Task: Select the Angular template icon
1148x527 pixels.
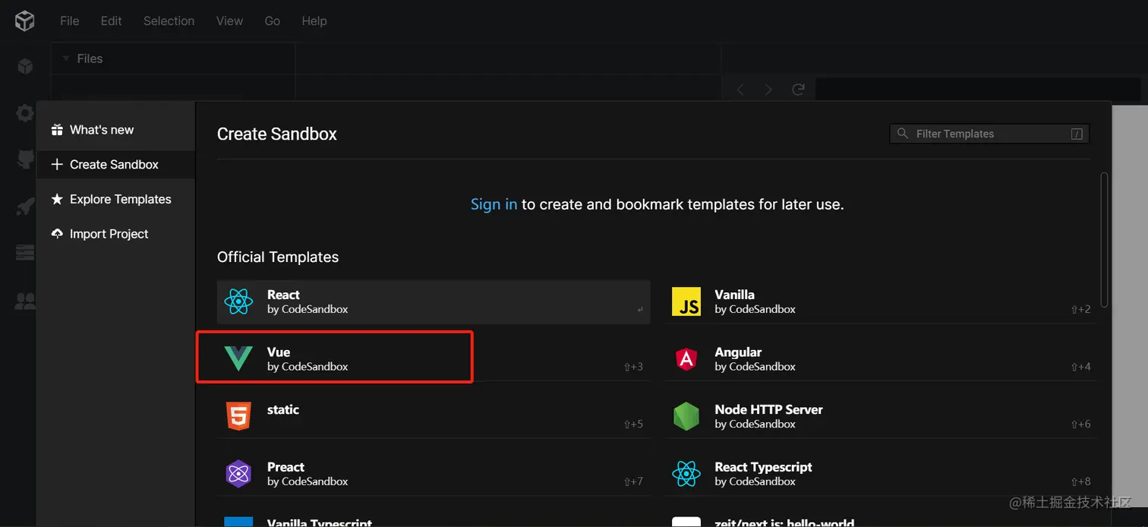Action: pyautogui.click(x=686, y=359)
